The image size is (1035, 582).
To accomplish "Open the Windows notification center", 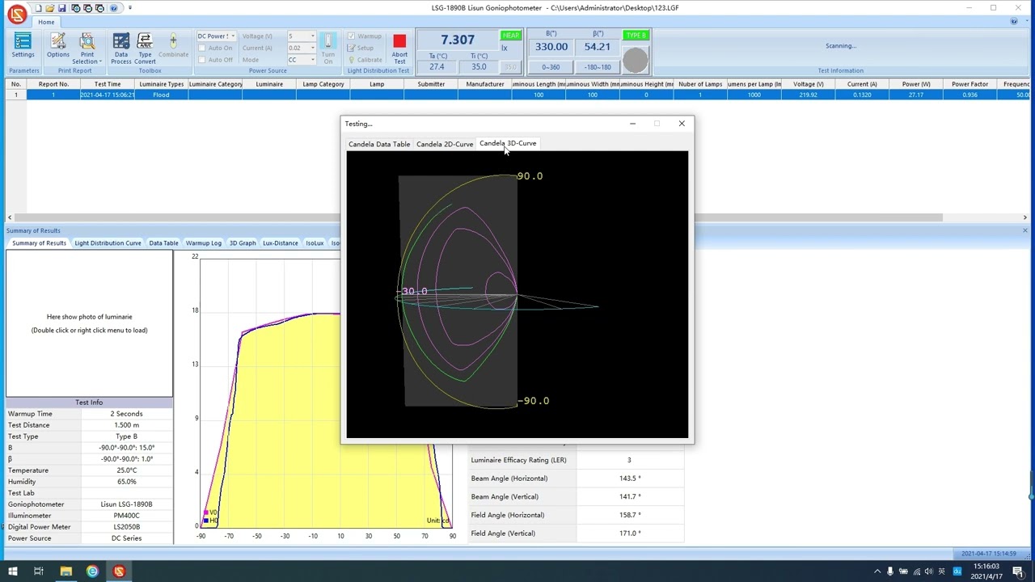I will click(x=1018, y=571).
